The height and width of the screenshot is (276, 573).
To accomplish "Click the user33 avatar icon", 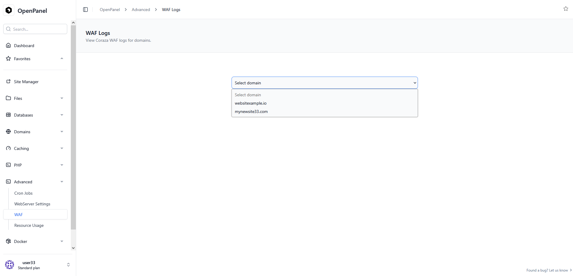I will click(10, 265).
